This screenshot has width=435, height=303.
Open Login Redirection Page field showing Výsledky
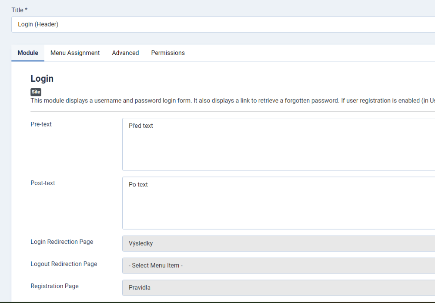pos(278,243)
